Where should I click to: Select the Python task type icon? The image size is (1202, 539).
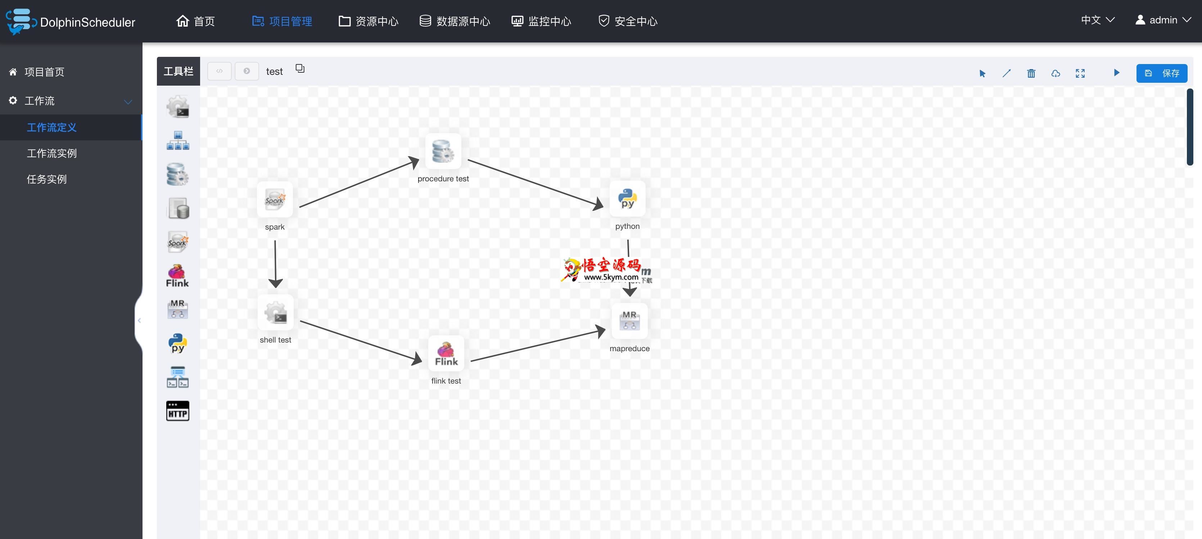coord(177,344)
